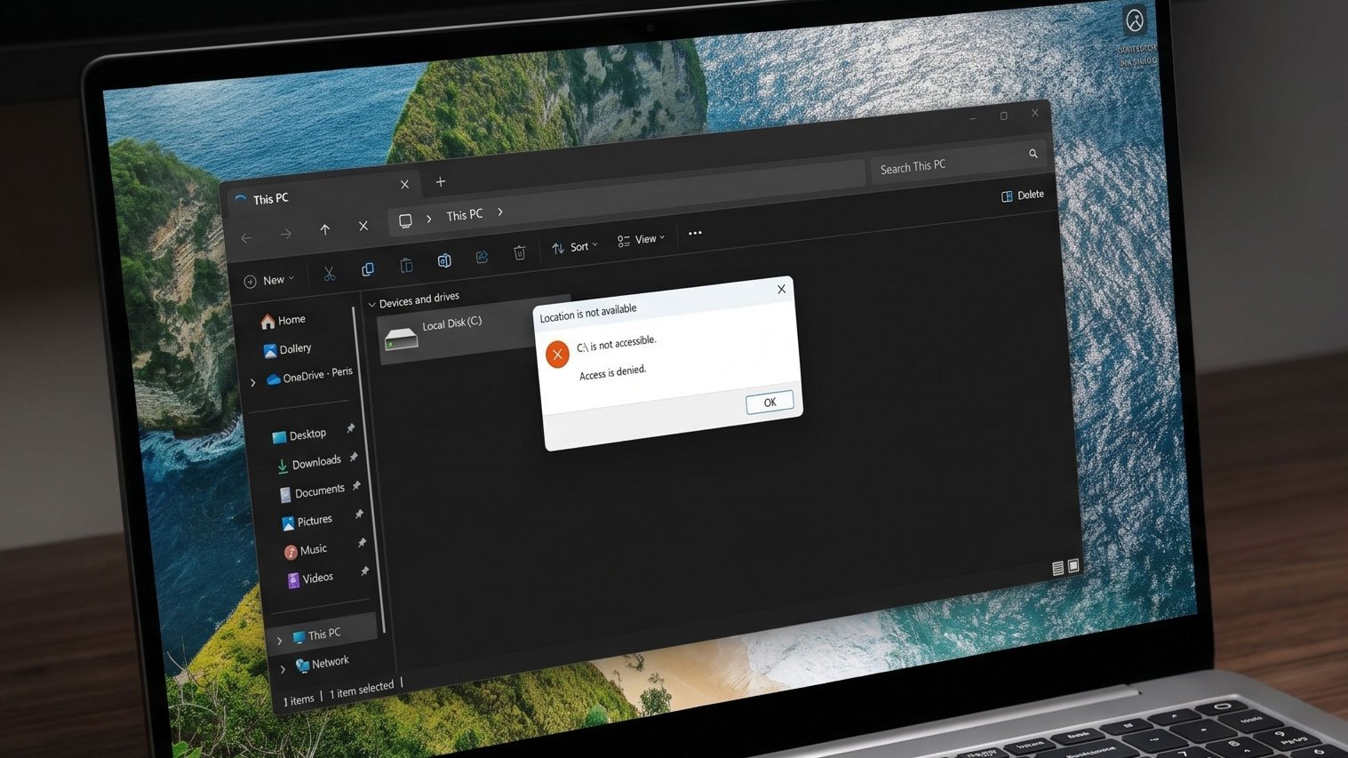The width and height of the screenshot is (1348, 758).
Task: Open the Sort dropdown
Action: point(575,247)
